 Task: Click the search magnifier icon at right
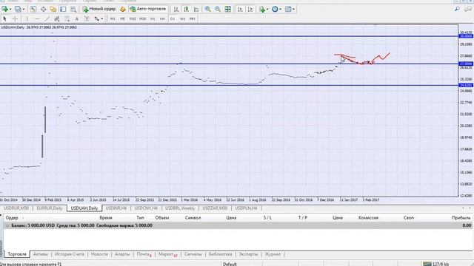tap(457, 10)
